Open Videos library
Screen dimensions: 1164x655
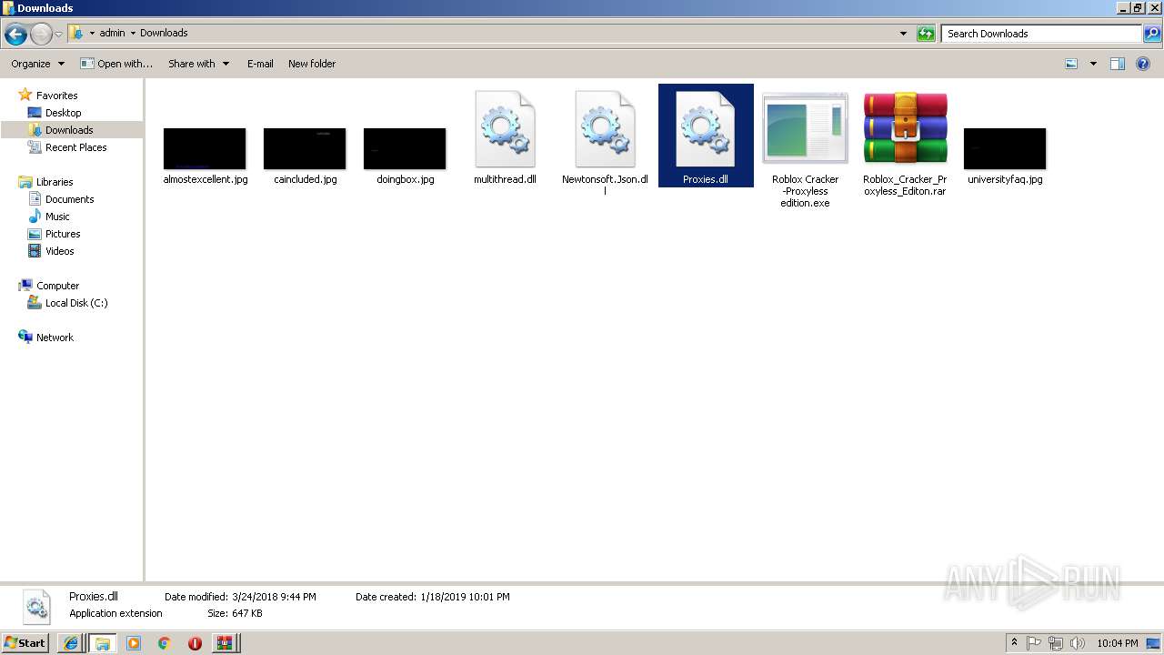(x=60, y=251)
